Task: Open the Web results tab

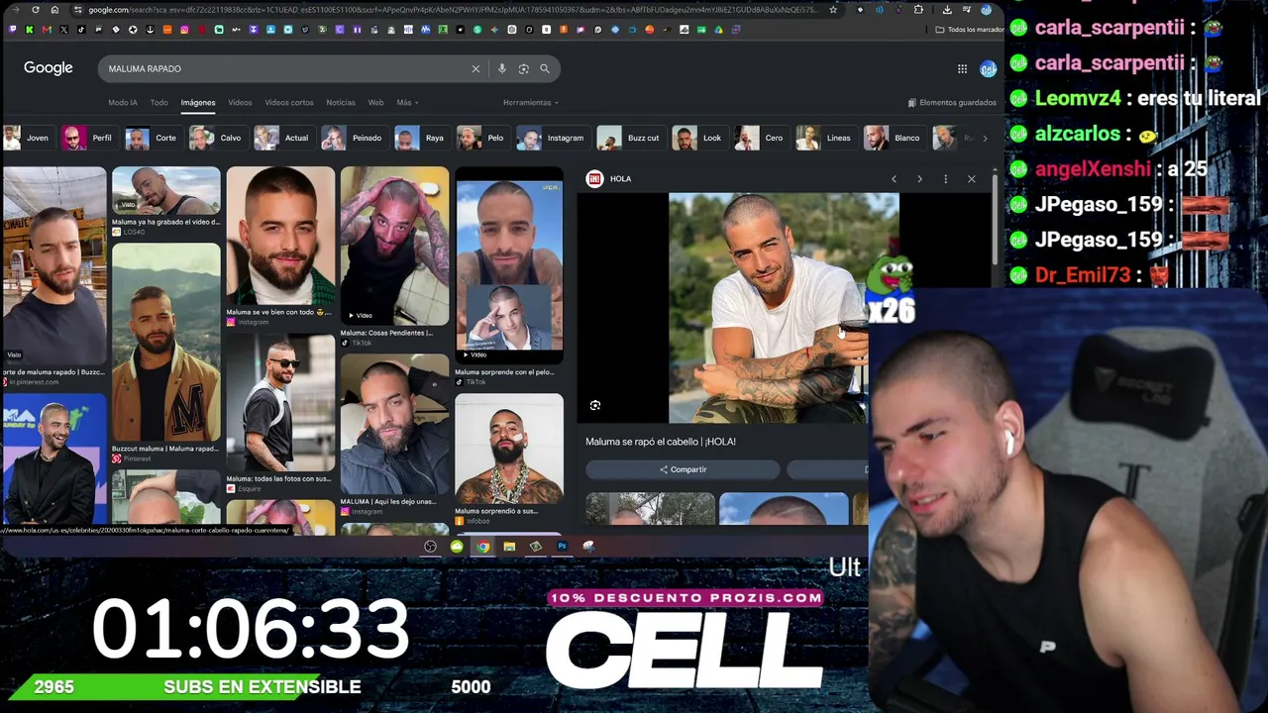Action: (x=375, y=103)
